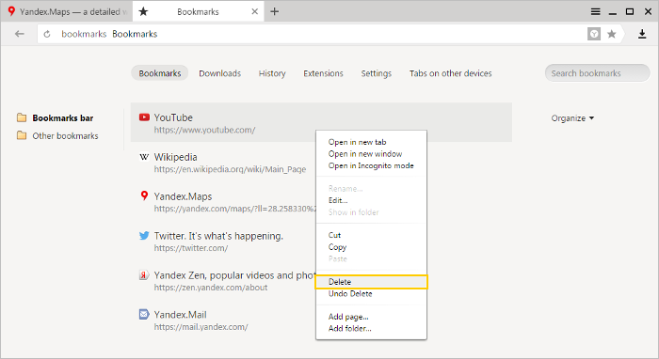Click the back arrow navigation button
Viewport: 659px width, 359px height.
pos(20,34)
